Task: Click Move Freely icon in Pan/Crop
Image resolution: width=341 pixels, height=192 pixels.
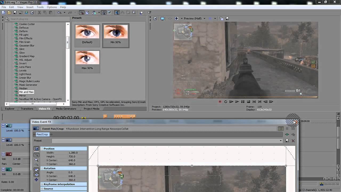Action: (x=36, y=180)
